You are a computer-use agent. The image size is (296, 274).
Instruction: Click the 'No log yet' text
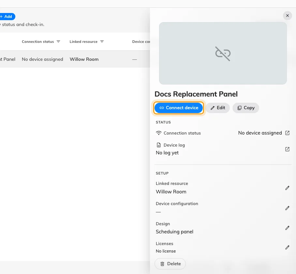(167, 153)
